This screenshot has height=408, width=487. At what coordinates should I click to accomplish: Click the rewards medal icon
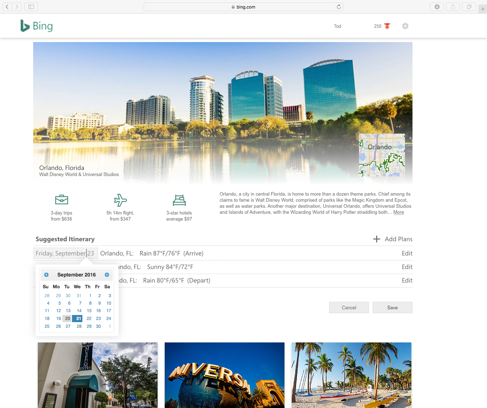pos(387,26)
